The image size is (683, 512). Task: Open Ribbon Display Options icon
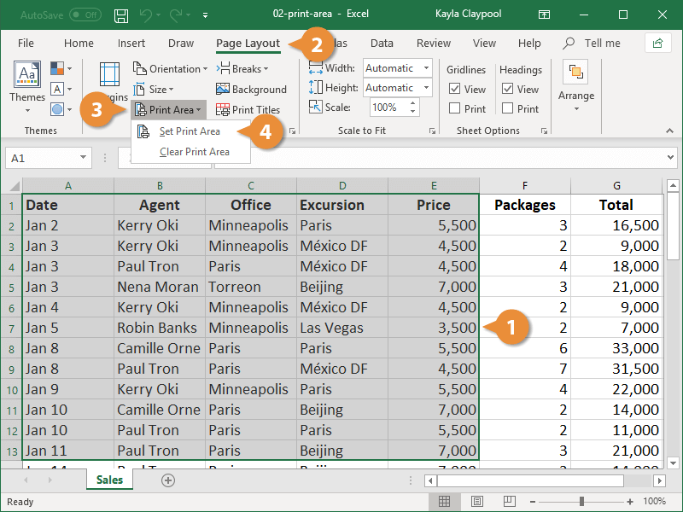click(544, 15)
